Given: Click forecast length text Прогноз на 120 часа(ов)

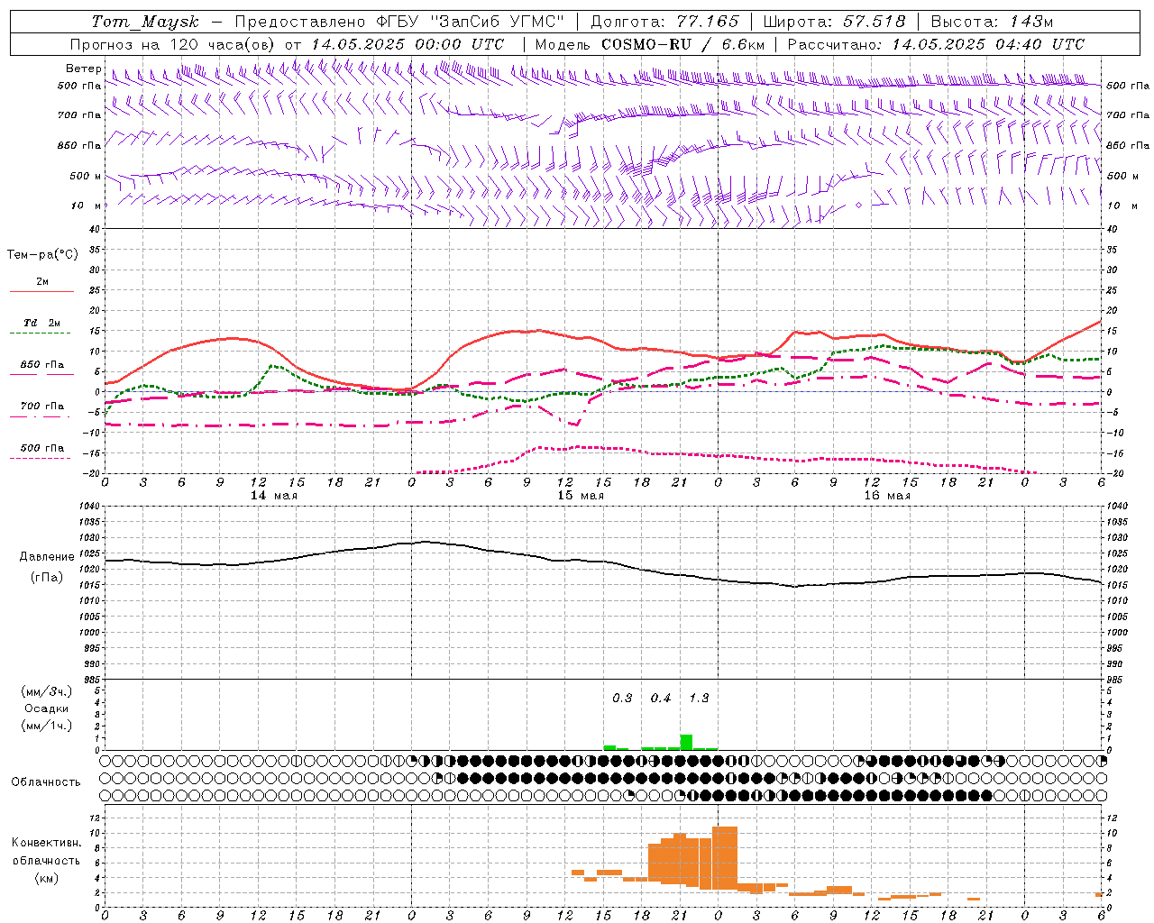Looking at the screenshot, I should click(x=173, y=44).
